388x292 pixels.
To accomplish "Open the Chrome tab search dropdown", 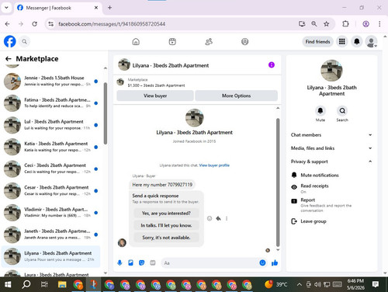I will pyautogui.click(x=6, y=8).
